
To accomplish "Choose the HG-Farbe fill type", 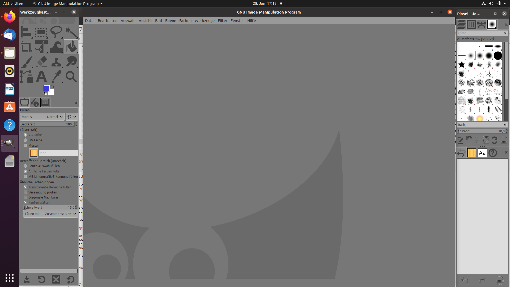I will tap(25, 140).
